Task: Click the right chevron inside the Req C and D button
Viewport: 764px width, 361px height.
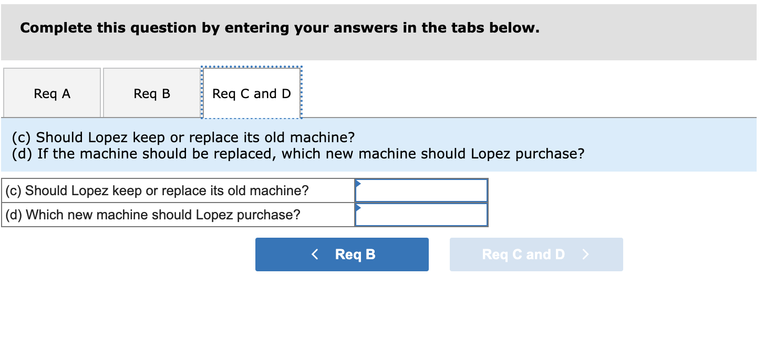Action: pyautogui.click(x=585, y=254)
